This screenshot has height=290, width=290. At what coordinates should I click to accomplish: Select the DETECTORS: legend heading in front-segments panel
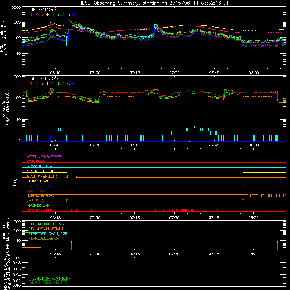point(43,9)
